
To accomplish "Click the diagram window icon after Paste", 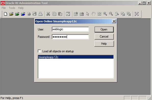I will click(x=68, y=14).
